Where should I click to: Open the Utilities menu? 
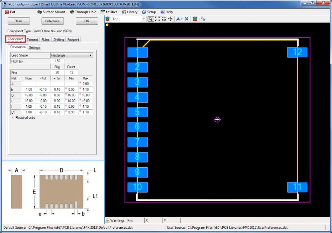pos(109,12)
